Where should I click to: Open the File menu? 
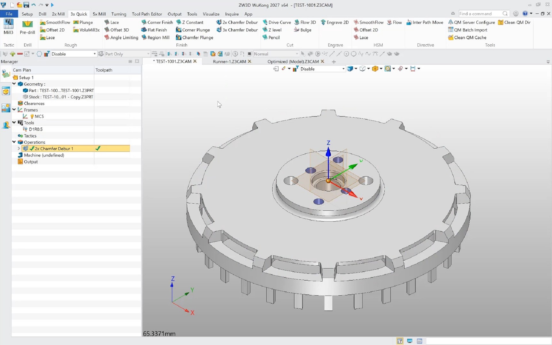pyautogui.click(x=9, y=14)
